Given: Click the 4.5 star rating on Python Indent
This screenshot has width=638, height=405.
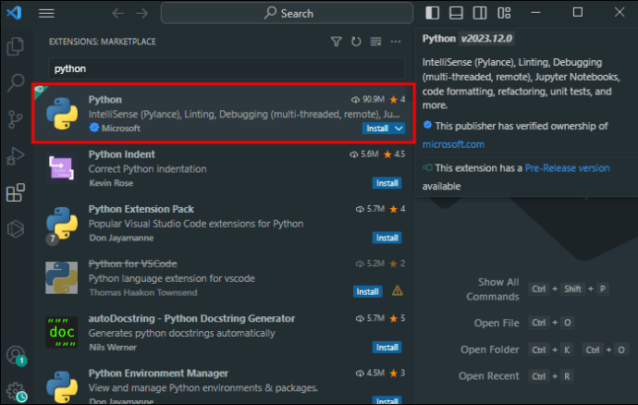Looking at the screenshot, I should tap(395, 154).
